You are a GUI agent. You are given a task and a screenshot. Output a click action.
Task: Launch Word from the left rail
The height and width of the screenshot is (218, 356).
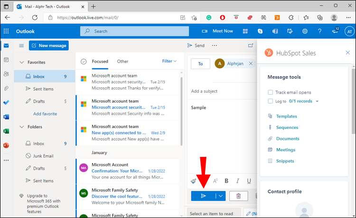tap(6, 117)
